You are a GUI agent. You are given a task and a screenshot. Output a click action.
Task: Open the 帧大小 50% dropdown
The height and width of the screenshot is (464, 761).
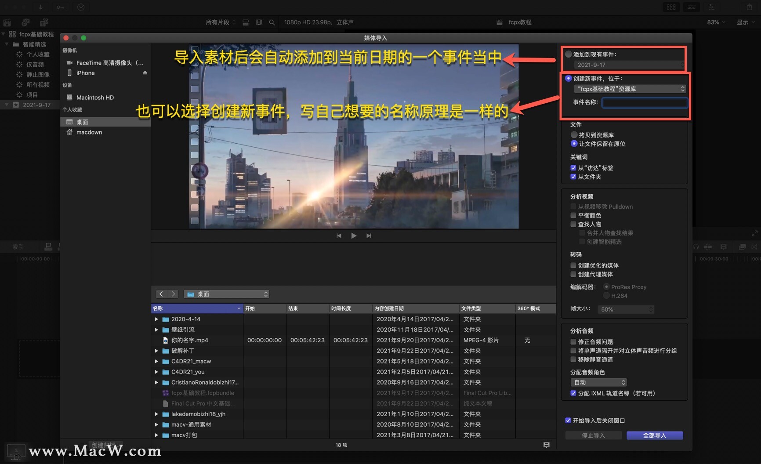click(626, 309)
